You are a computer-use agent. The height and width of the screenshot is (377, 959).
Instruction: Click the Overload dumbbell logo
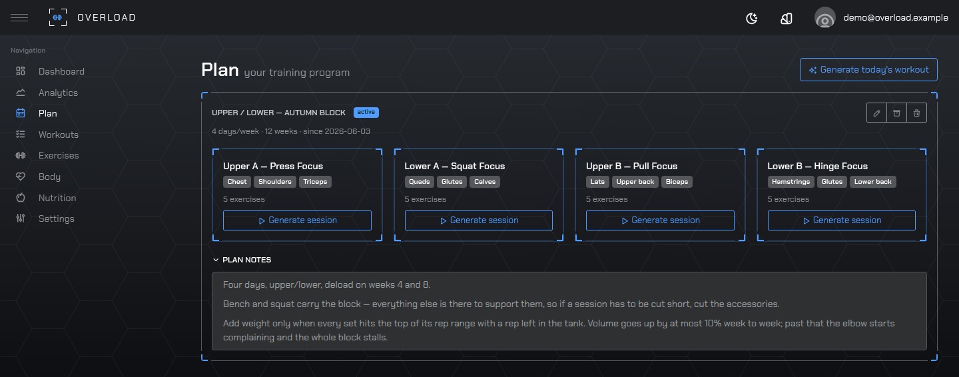tap(58, 17)
